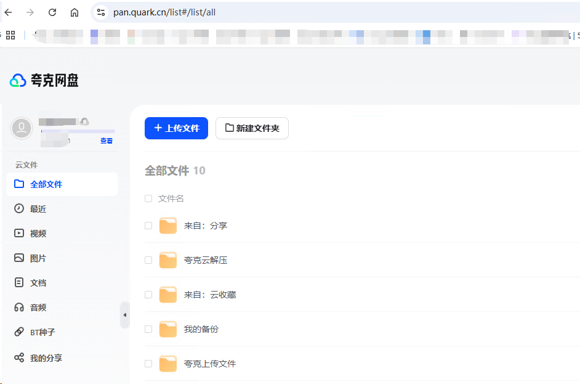Reload the page with browser refresh icon
Image resolution: width=580 pixels, height=384 pixels.
click(52, 12)
